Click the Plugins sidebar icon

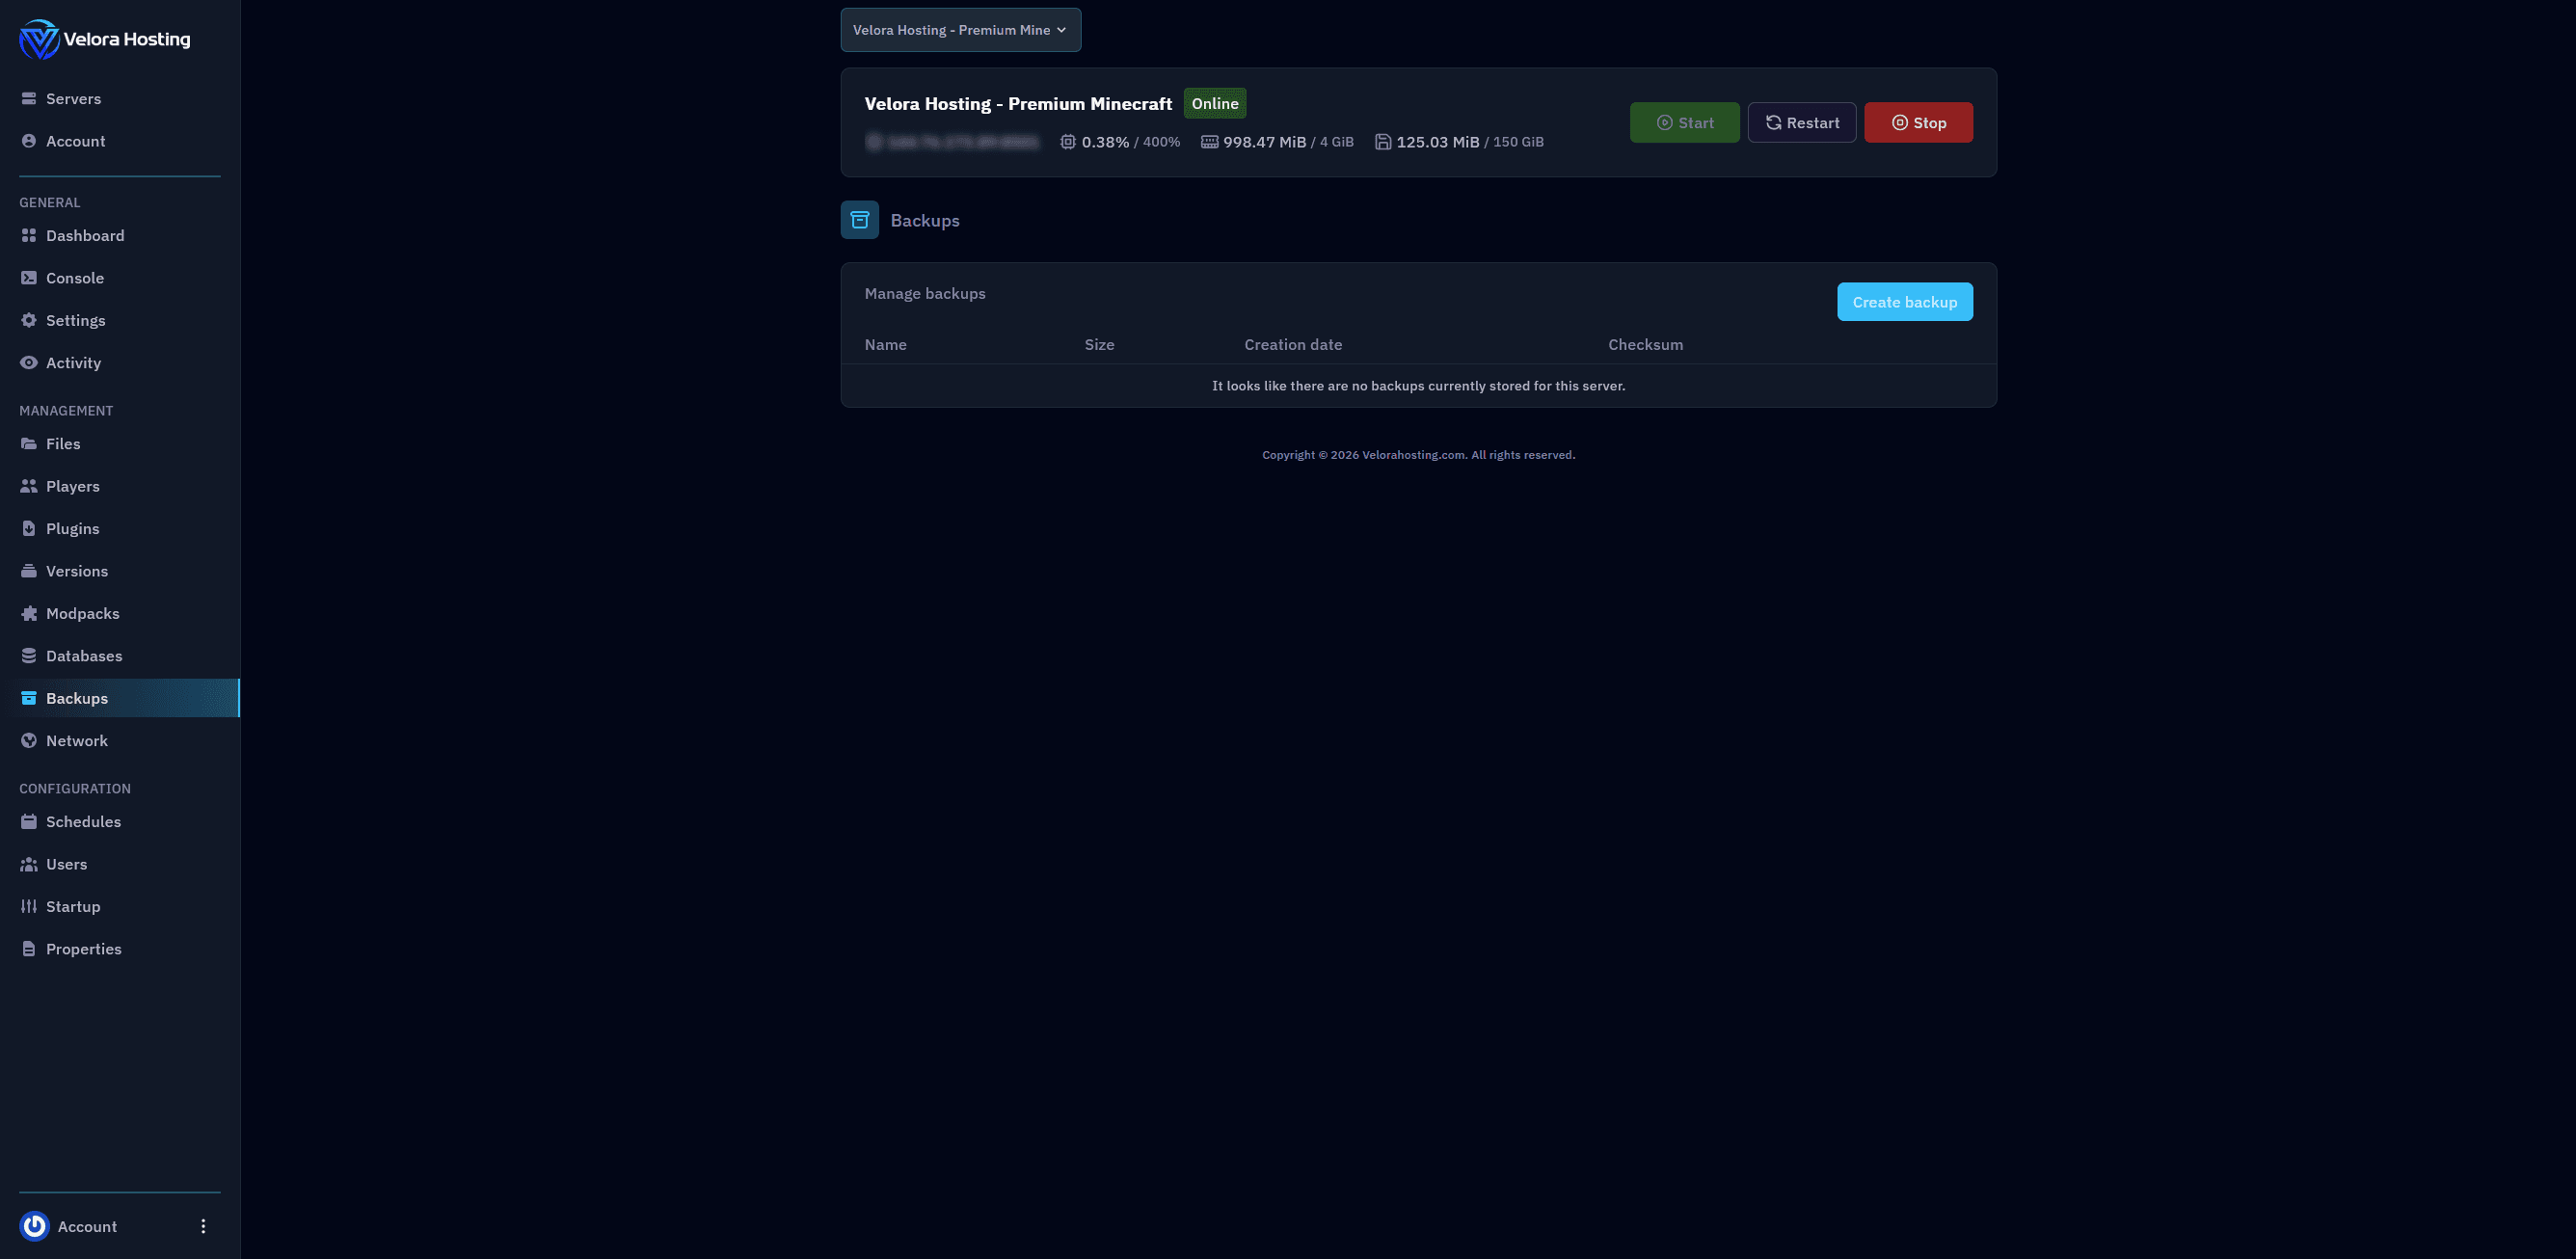[x=29, y=529]
